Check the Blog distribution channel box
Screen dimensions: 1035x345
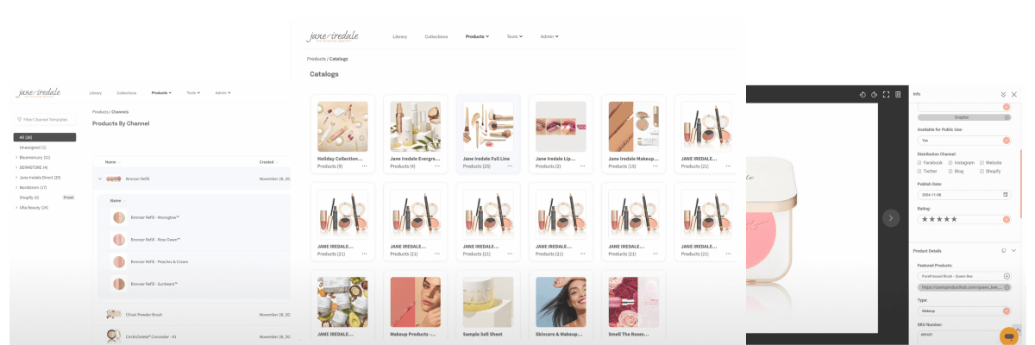coord(950,172)
